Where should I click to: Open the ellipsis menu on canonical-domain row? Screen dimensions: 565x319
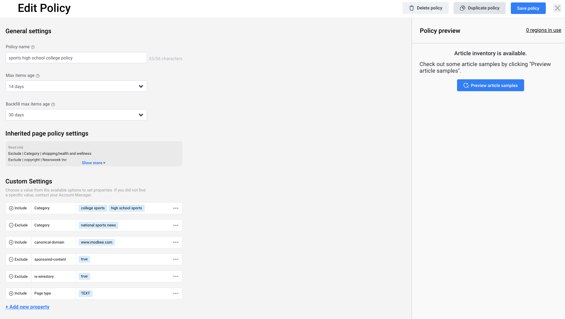176,242
